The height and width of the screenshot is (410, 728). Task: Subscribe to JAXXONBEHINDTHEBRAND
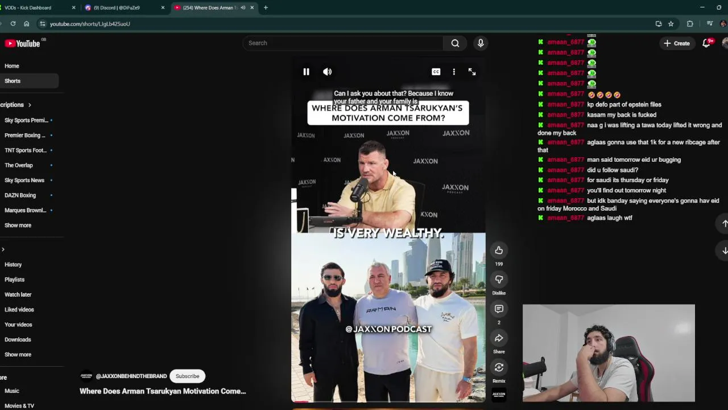(187, 376)
